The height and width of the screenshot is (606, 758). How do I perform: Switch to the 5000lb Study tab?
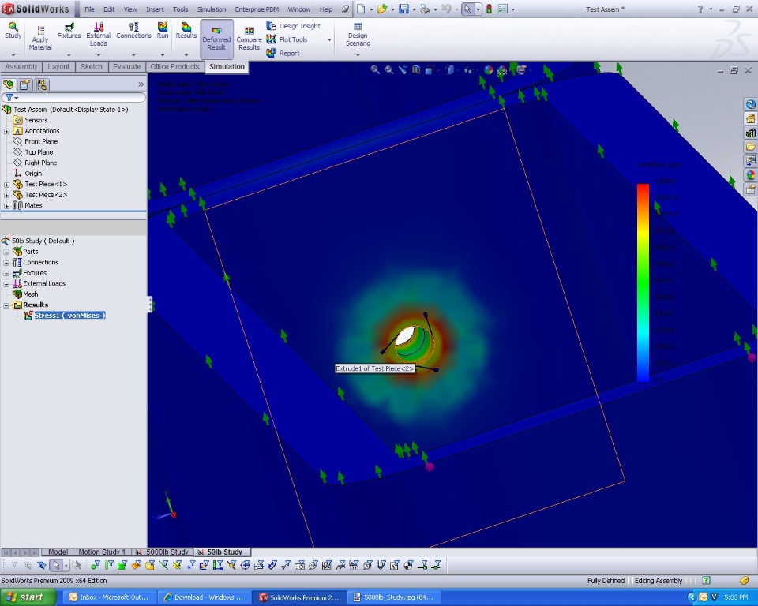[x=163, y=552]
